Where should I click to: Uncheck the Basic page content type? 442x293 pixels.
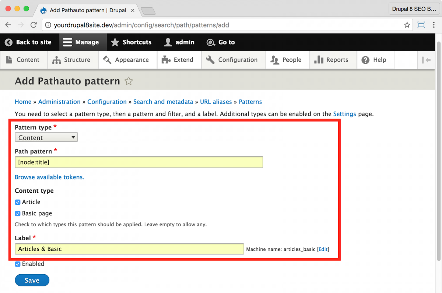coord(17,213)
